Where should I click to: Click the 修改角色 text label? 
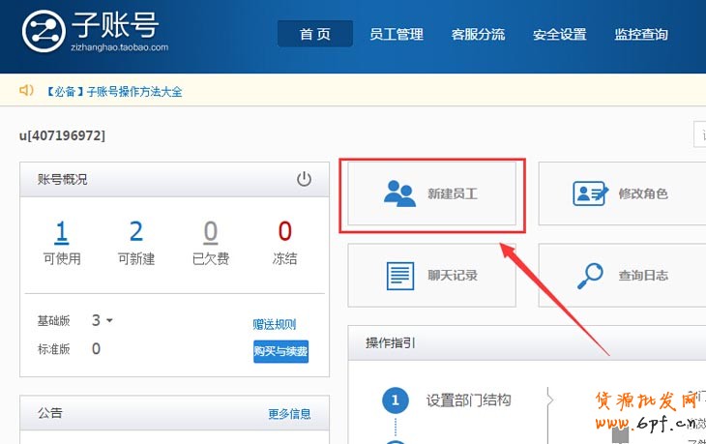(x=643, y=193)
